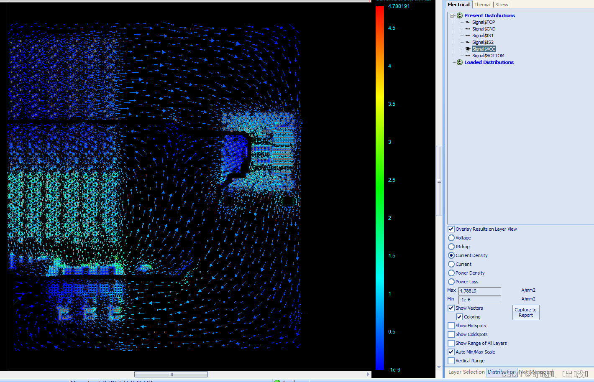Select the Power Loss radio button
Screen dimensions: 594x382
[451, 282]
